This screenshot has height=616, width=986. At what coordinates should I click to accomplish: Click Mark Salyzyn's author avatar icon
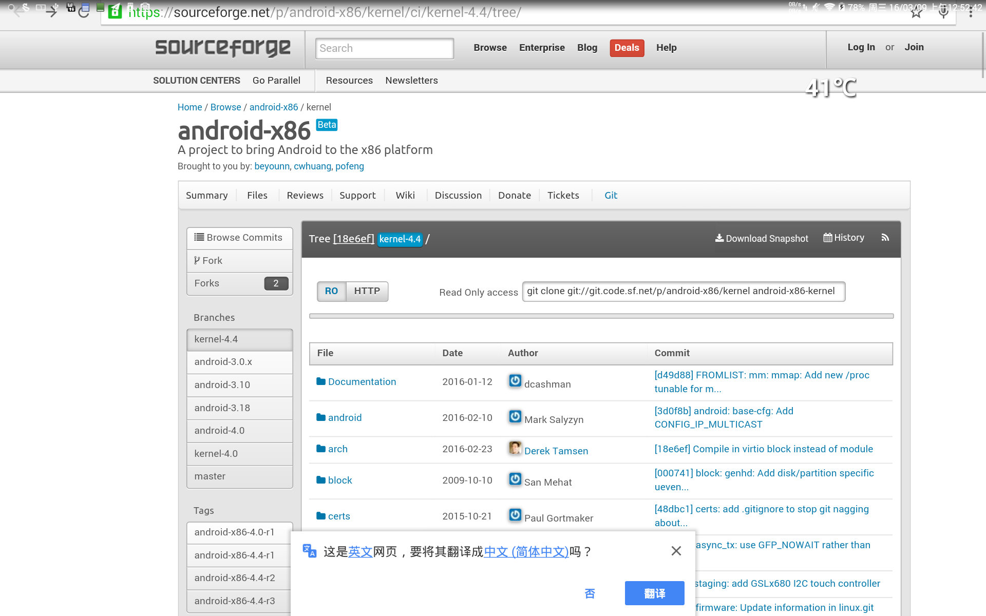click(x=515, y=416)
